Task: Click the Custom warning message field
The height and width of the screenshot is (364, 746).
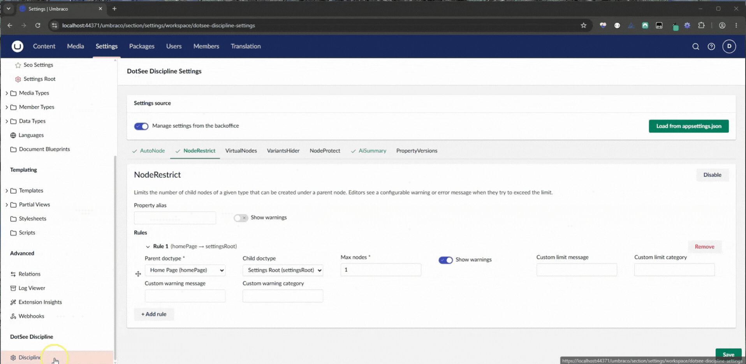Action: pyautogui.click(x=185, y=296)
